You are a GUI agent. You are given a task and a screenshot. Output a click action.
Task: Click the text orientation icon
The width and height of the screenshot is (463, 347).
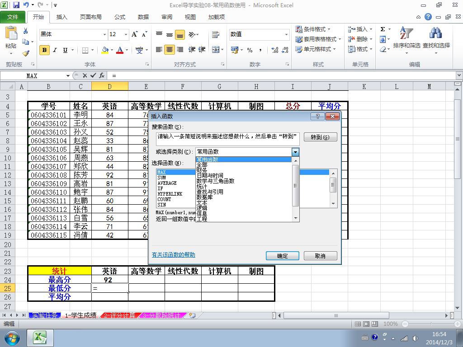click(192, 34)
